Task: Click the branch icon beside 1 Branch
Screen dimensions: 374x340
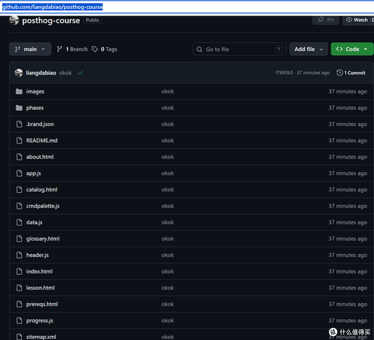Action: pyautogui.click(x=60, y=49)
